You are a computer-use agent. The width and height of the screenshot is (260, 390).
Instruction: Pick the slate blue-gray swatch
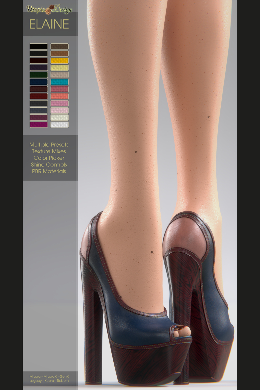pyautogui.click(x=39, y=110)
